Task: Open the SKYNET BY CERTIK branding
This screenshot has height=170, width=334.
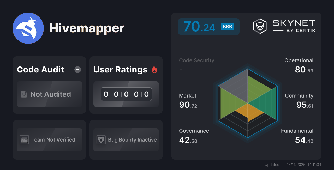Action: coord(293,26)
